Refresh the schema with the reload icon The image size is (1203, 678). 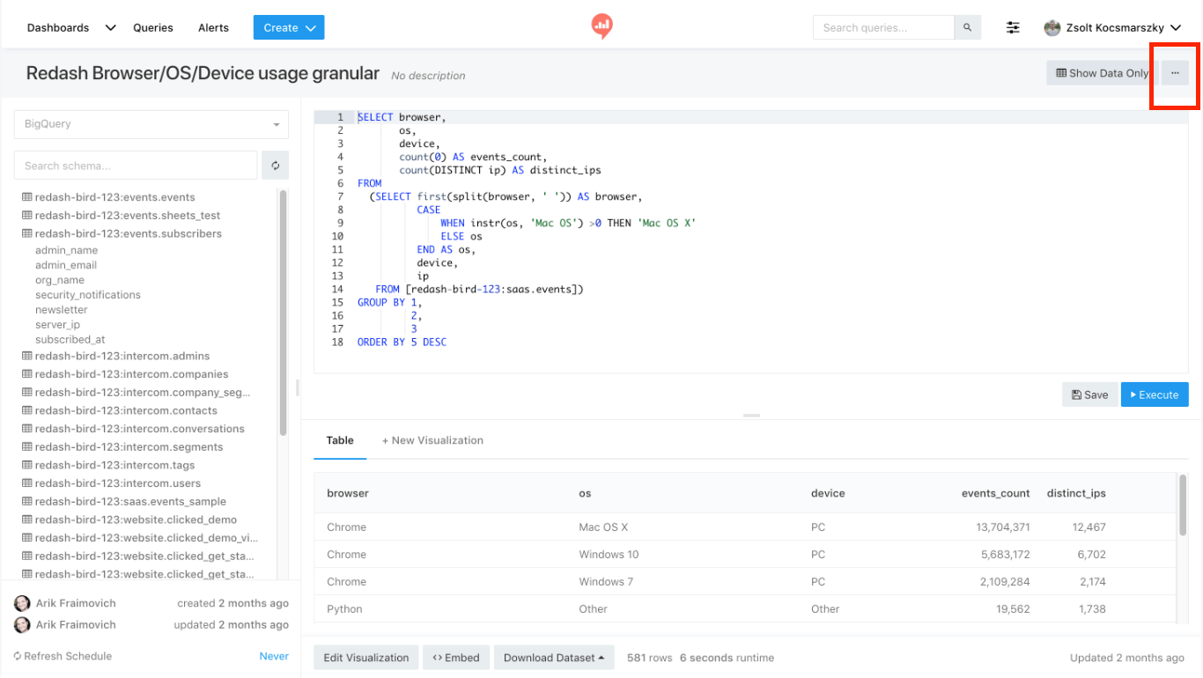275,166
